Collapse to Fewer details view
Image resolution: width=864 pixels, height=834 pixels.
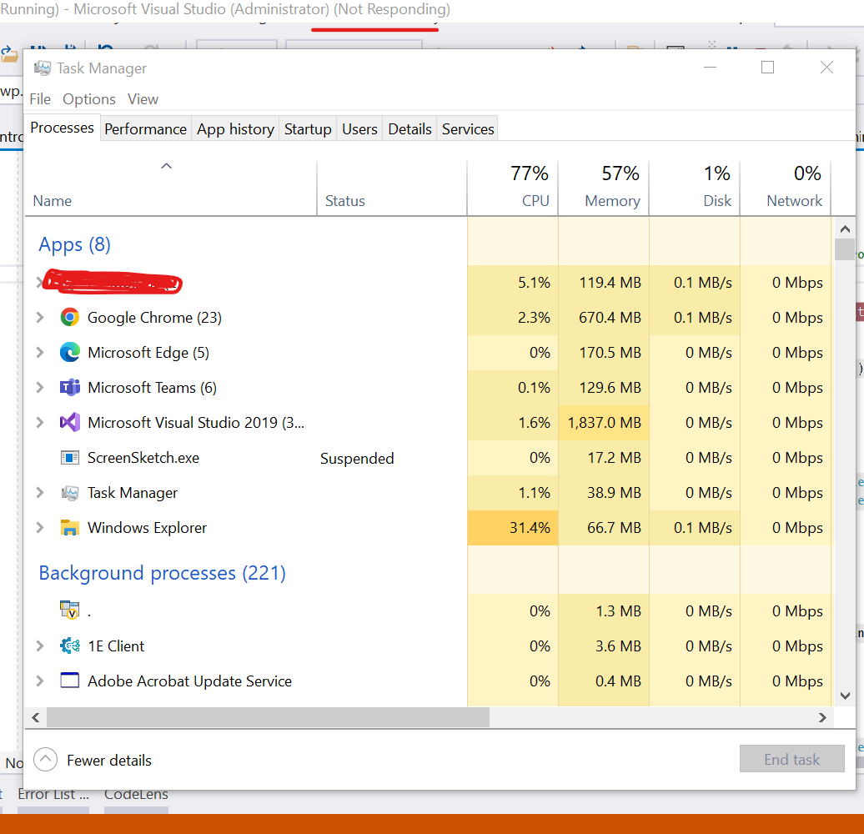(92, 760)
